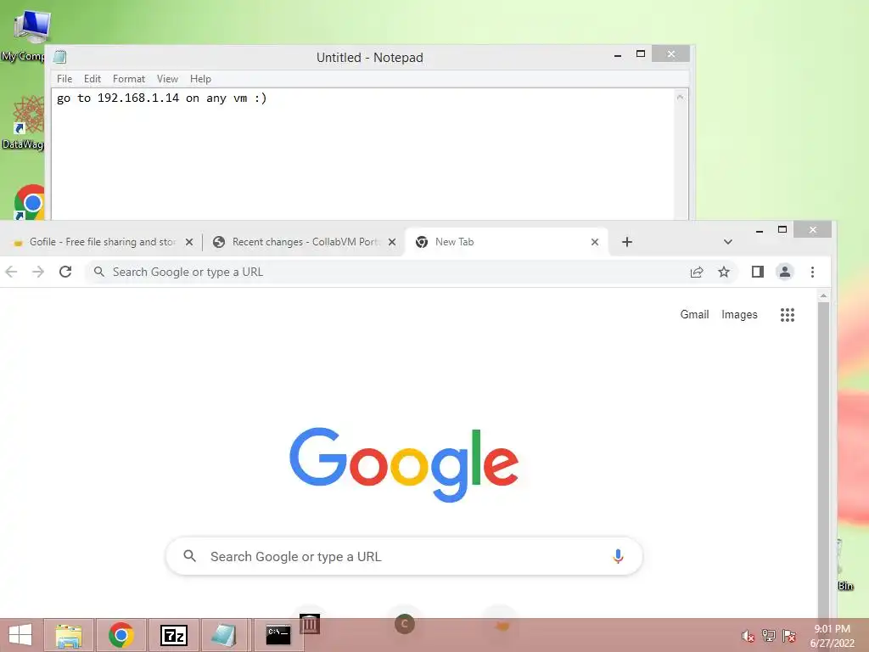The image size is (869, 652).
Task: Open the Chrome profile avatar
Action: [x=785, y=272]
